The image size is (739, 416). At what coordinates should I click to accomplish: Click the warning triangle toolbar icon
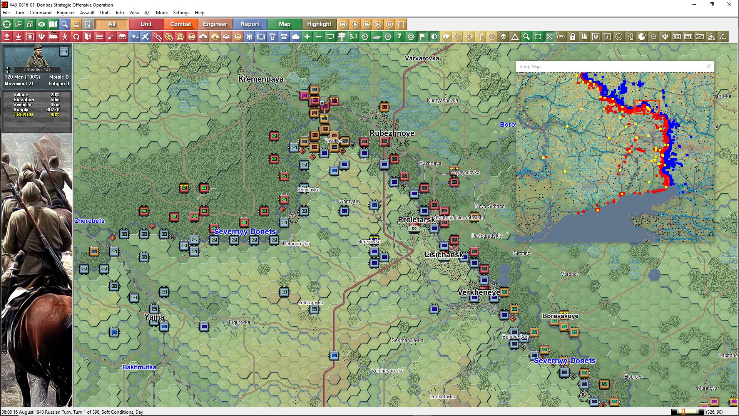point(515,37)
